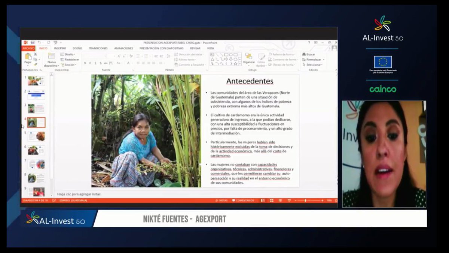This screenshot has width=449, height=253.
Task: Toggle bold formatting with the N icon
Action: point(85,63)
